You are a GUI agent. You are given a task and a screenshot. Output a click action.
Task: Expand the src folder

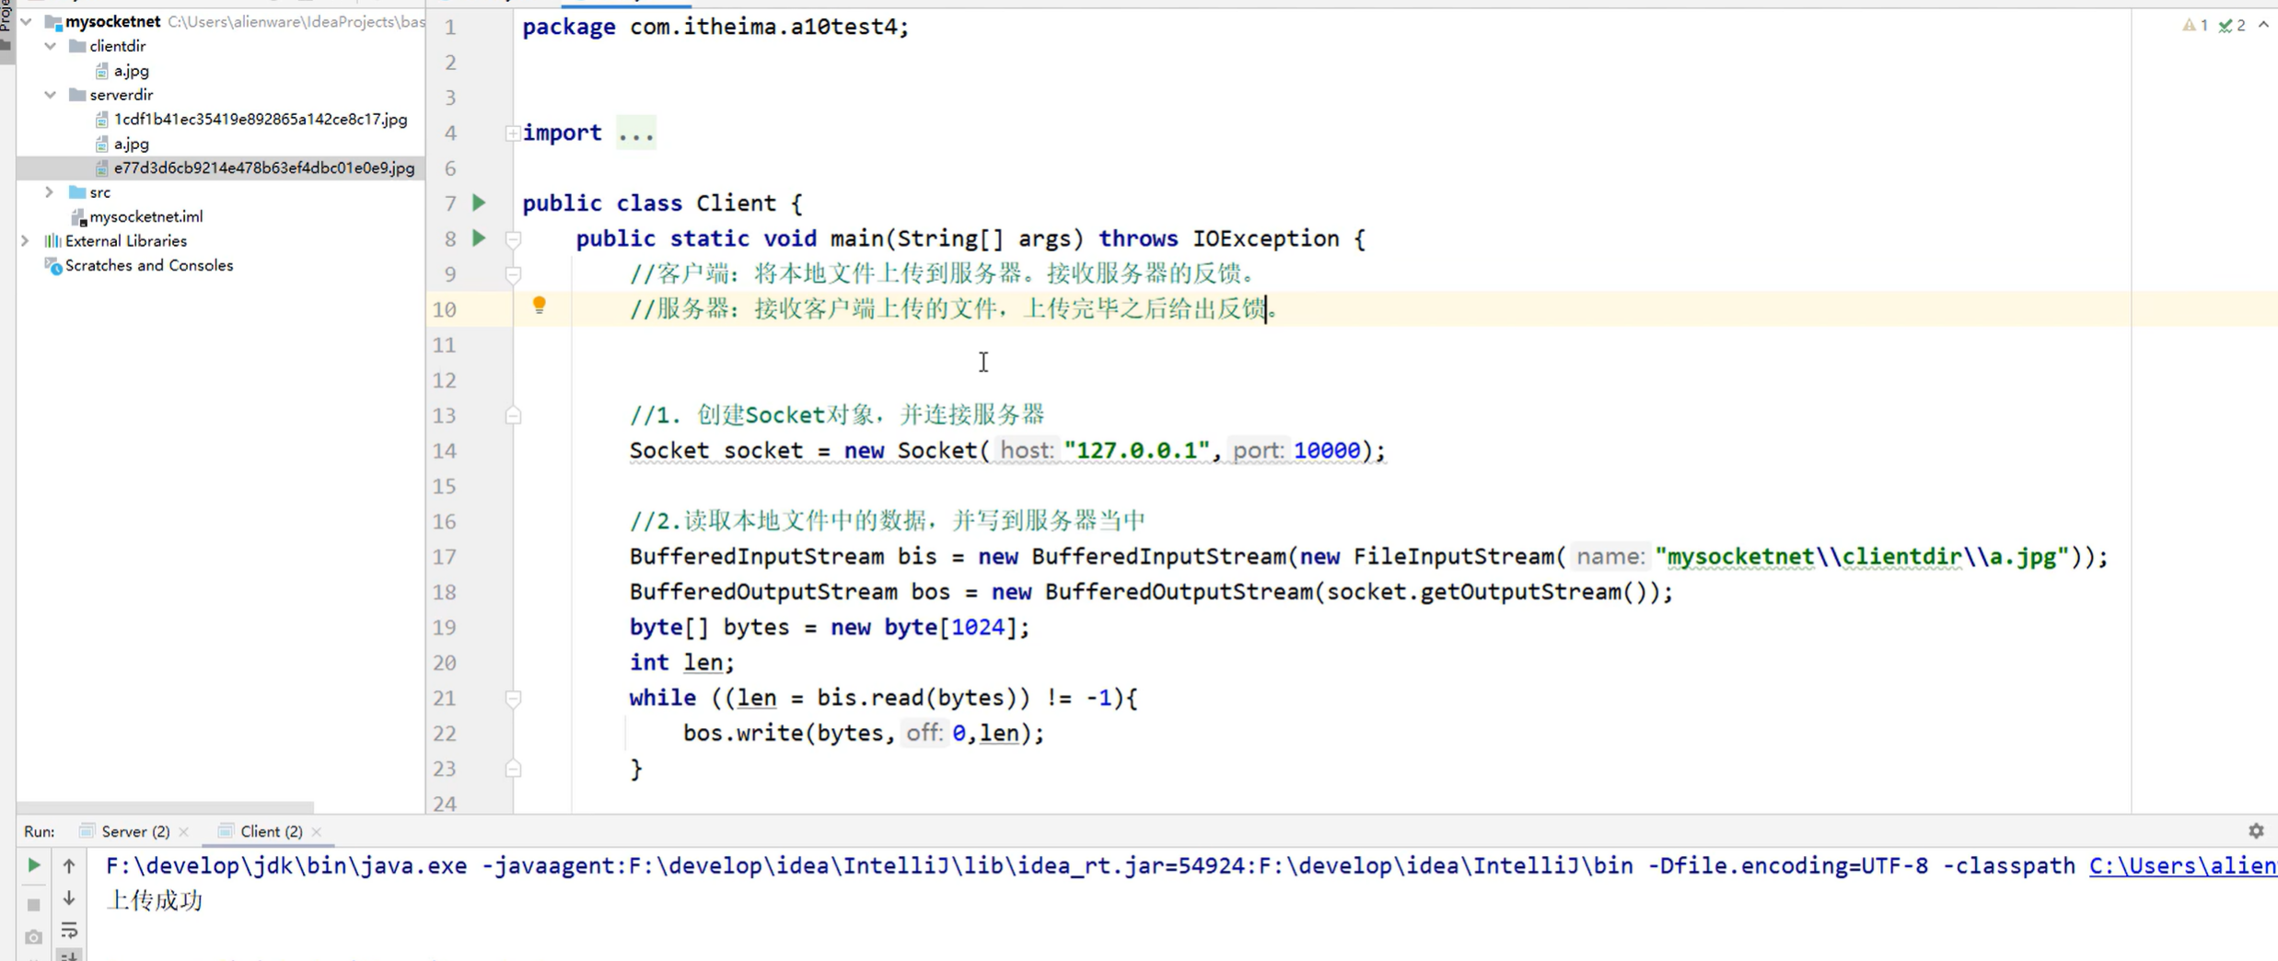49,191
